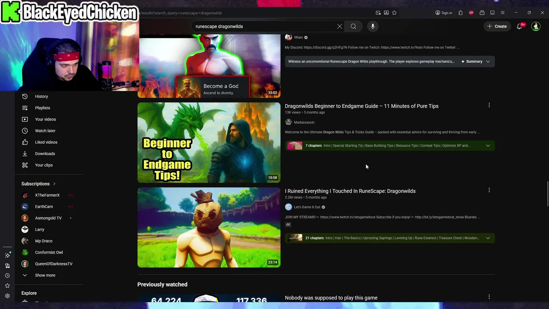Go to Your videos

tap(49, 119)
